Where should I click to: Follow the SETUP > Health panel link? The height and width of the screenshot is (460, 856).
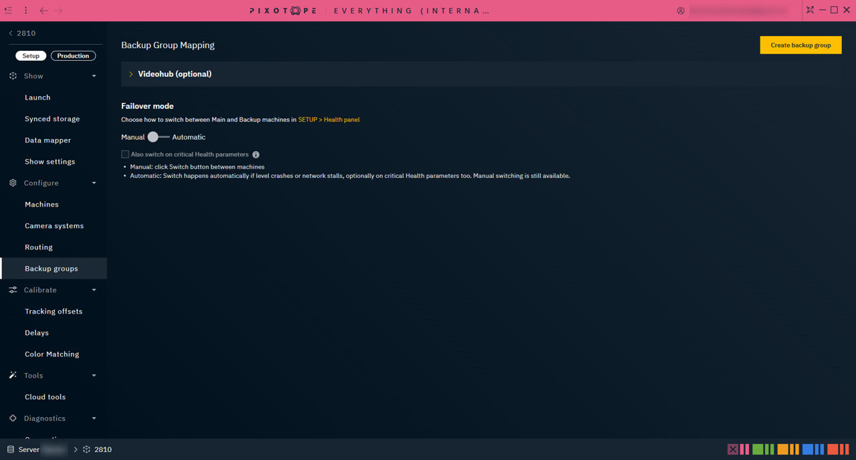(x=328, y=120)
